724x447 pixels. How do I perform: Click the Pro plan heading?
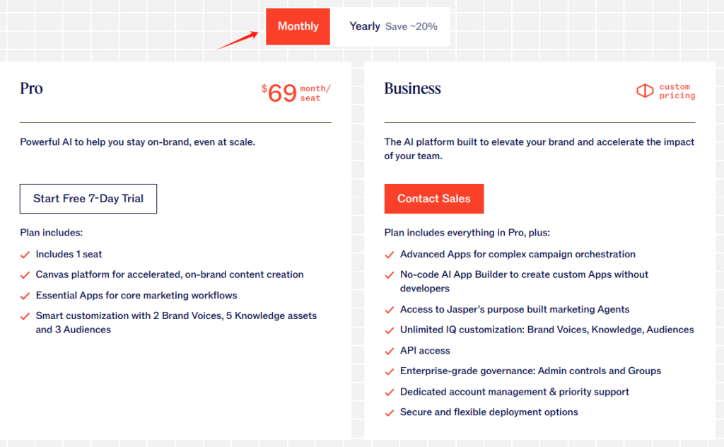(32, 88)
